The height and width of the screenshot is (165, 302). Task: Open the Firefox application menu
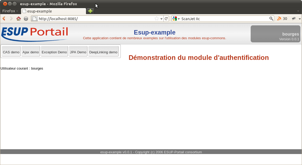[x=10, y=11]
